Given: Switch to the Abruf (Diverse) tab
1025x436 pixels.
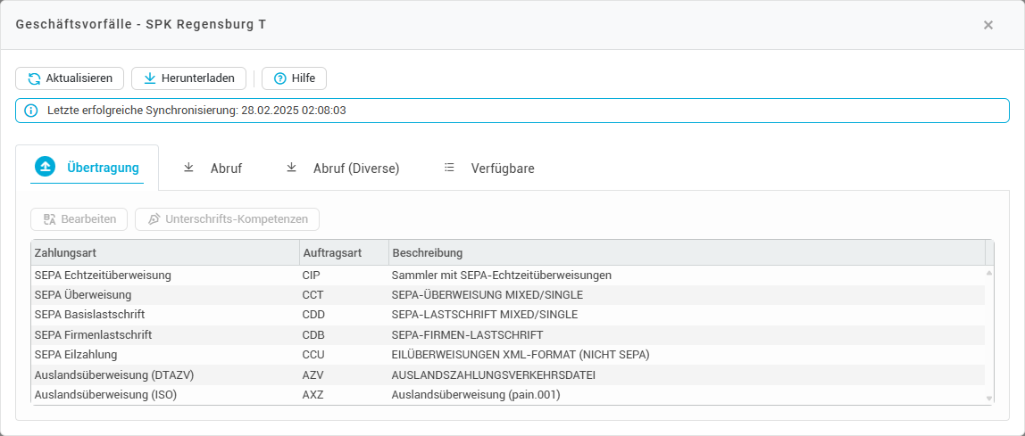Looking at the screenshot, I should [355, 168].
